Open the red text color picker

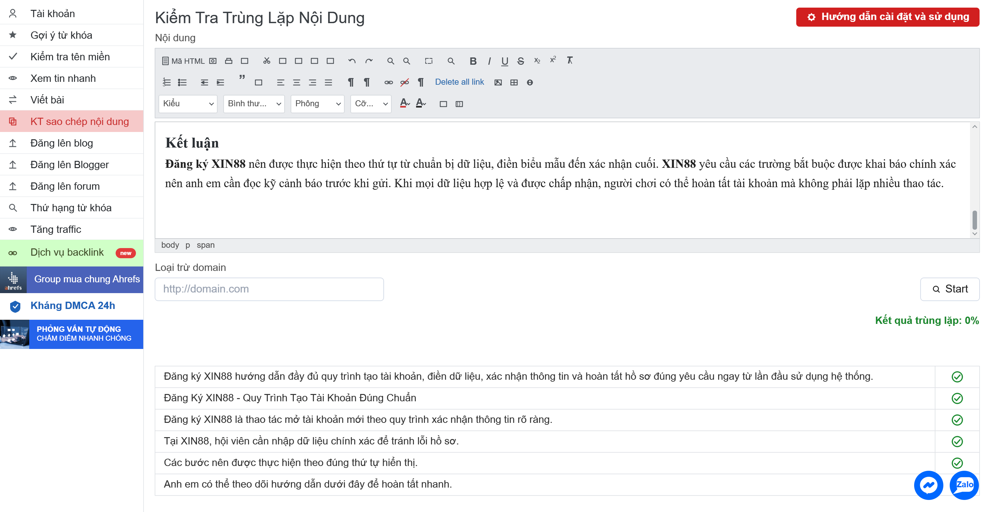tap(405, 103)
